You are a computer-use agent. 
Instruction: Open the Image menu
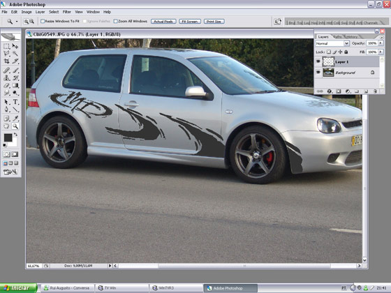[27, 12]
